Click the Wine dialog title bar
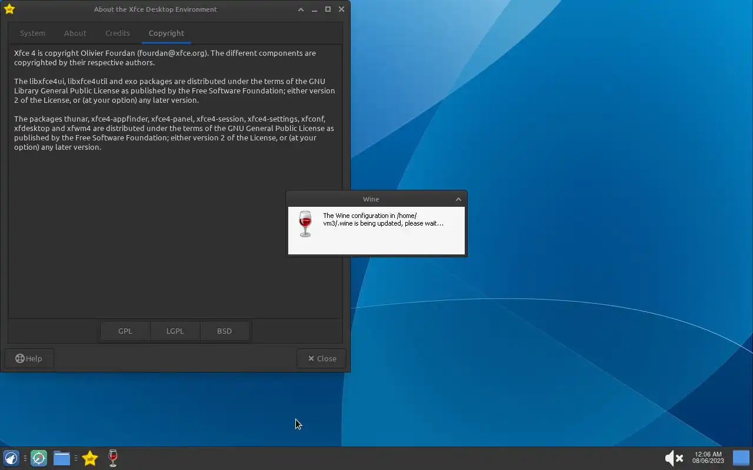This screenshot has width=753, height=470. [x=371, y=199]
